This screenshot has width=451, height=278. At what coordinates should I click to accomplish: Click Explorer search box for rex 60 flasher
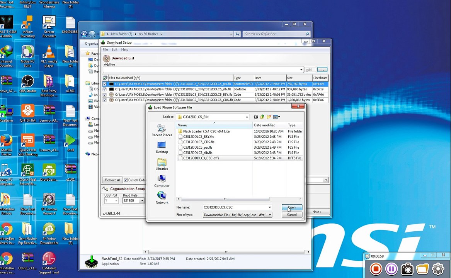click(277, 34)
